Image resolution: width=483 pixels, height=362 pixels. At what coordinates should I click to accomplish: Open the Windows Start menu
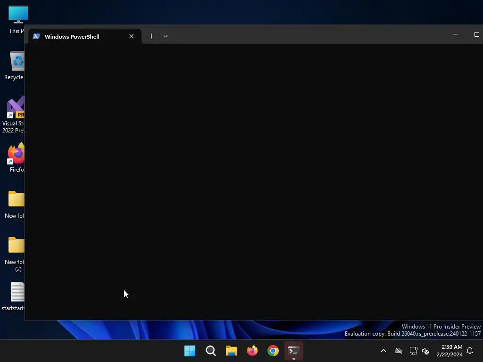[x=190, y=351]
